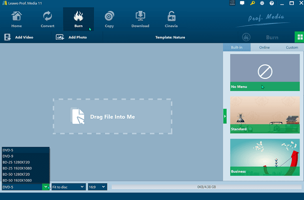The height and width of the screenshot is (200, 304).
Task: Open the feedback chat bubble icon
Action: (x=242, y=3)
